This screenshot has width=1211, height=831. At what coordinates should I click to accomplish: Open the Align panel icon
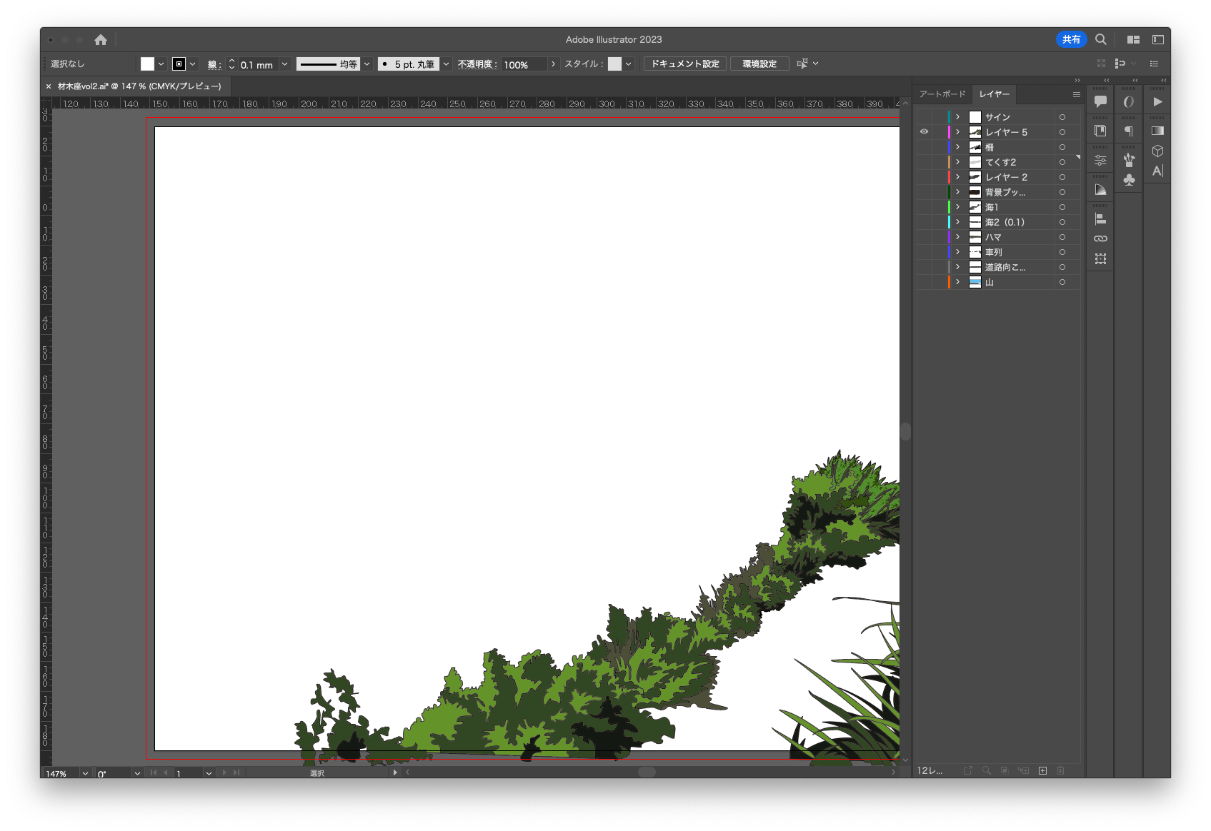tap(1100, 219)
